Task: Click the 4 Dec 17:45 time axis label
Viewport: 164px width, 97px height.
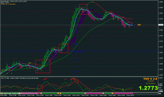Action: [94, 95]
